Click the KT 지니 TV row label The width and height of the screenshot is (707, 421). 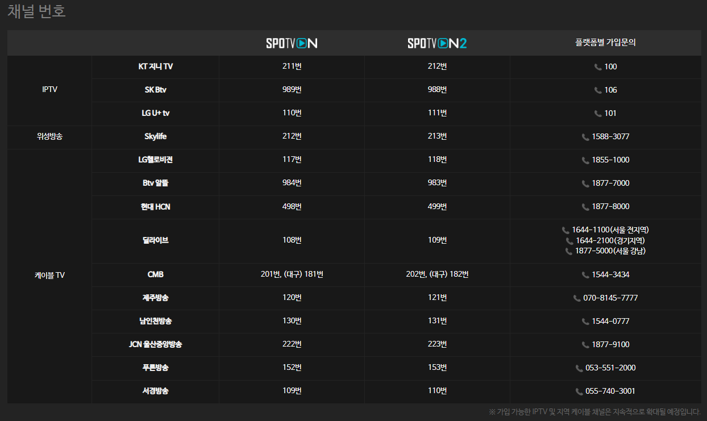tap(156, 66)
